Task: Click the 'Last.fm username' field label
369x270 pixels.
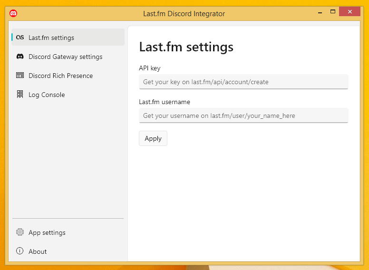Action: (x=165, y=102)
